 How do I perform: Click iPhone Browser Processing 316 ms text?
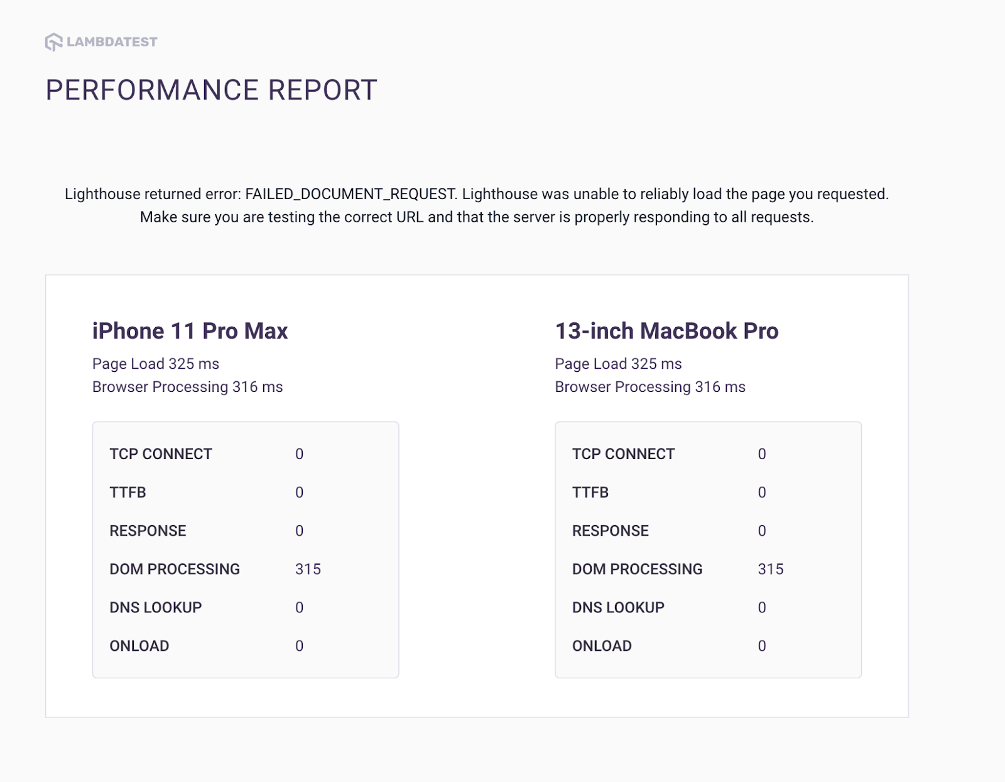pyautogui.click(x=187, y=387)
